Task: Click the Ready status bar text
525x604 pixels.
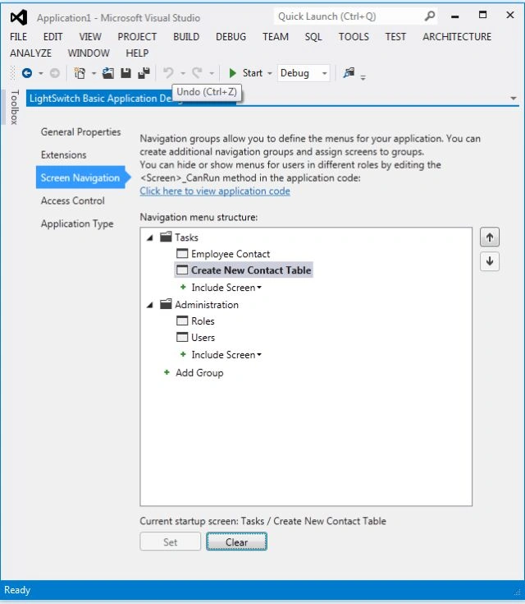Action: pyautogui.click(x=17, y=590)
